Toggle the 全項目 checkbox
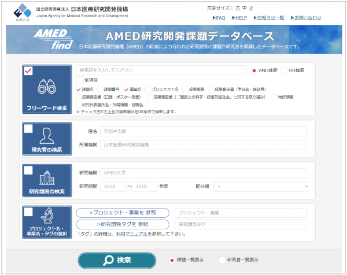 coord(79,80)
